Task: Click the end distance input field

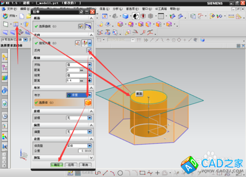Action: click(77, 80)
